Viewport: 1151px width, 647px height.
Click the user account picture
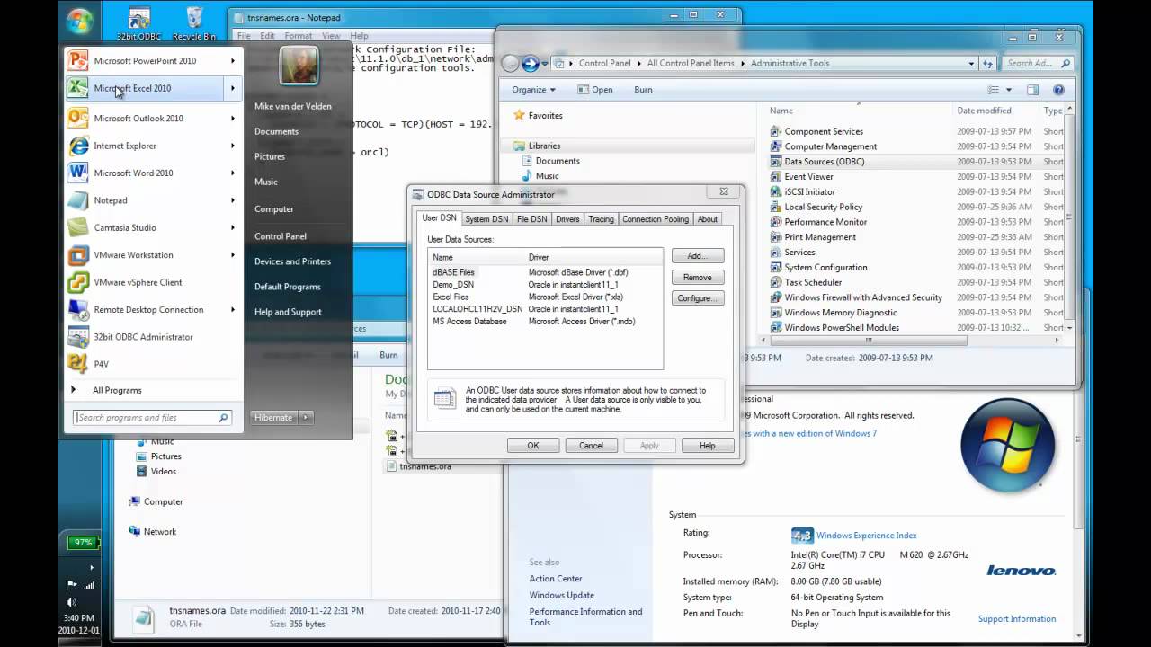click(299, 66)
